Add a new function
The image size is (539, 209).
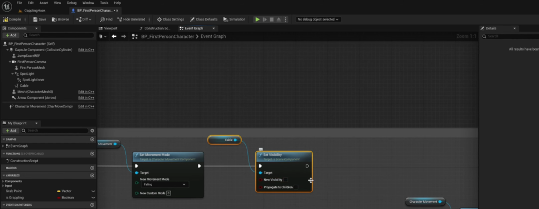[x=92, y=154]
